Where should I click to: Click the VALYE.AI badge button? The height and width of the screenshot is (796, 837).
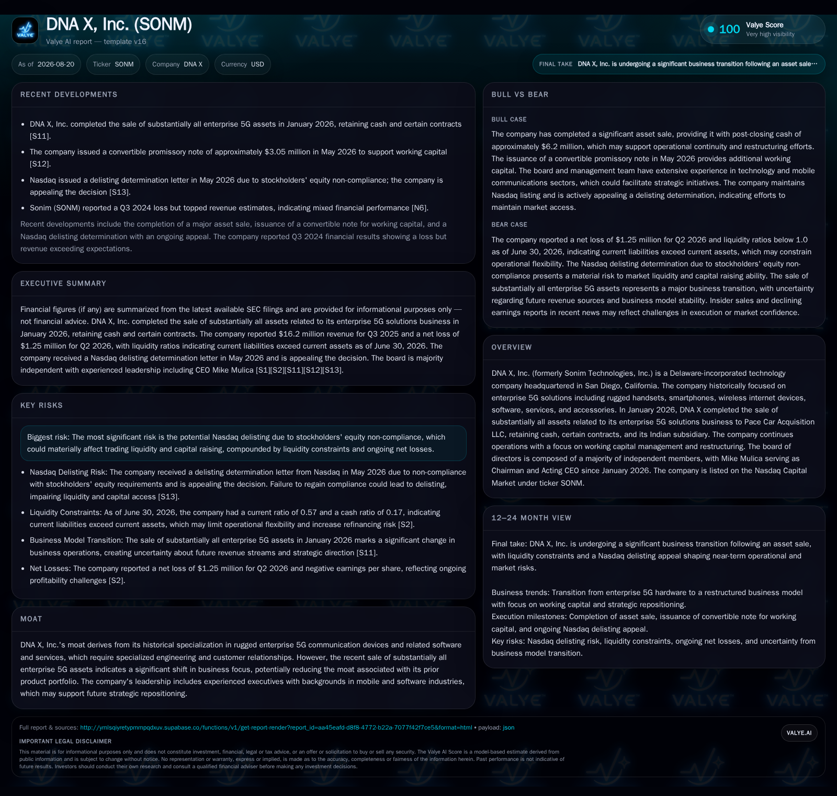(799, 733)
